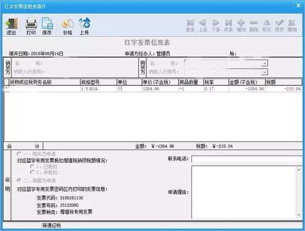
Task: Expand the 购货方 名称 dropdown
Action: (264, 63)
